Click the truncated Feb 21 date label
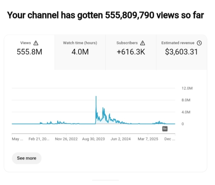Image resolution: width=215 pixels, height=185 pixels. tap(39, 139)
